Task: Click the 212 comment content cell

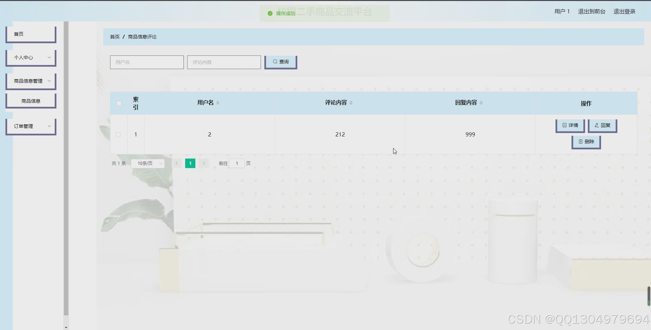Action: point(340,134)
